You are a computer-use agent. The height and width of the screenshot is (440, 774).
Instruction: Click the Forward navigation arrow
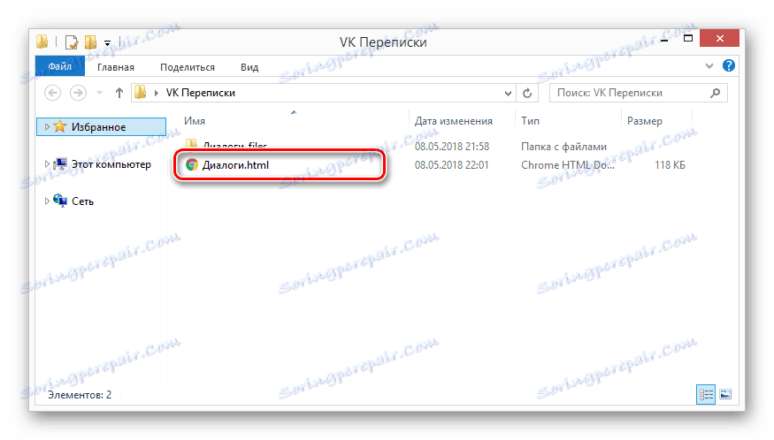78,93
